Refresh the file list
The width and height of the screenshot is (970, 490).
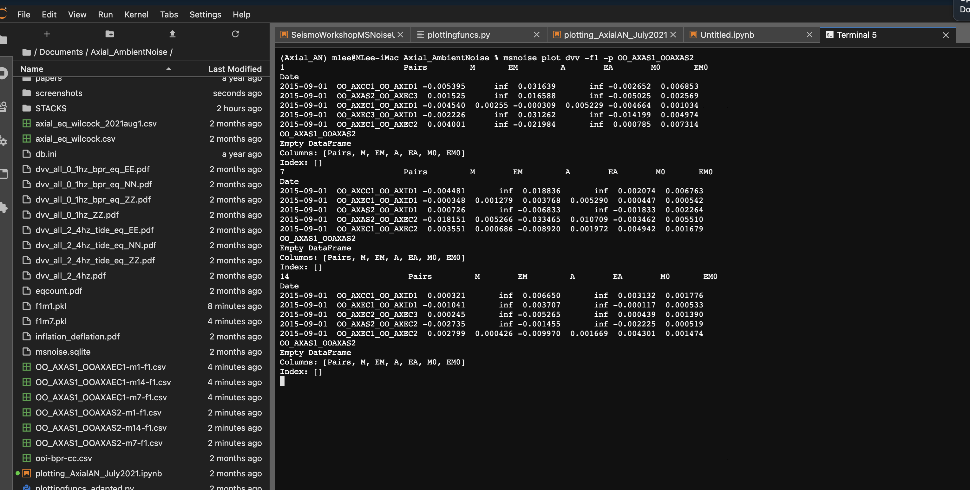point(235,34)
